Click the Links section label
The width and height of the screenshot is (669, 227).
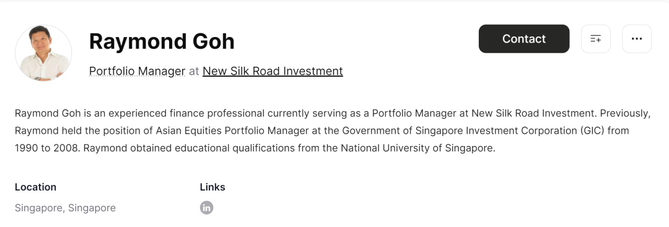(212, 187)
